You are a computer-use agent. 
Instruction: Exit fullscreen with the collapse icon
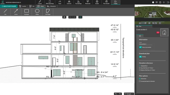click(x=164, y=2)
